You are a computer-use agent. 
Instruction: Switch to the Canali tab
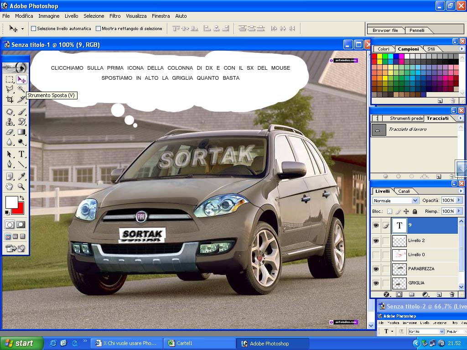404,191
